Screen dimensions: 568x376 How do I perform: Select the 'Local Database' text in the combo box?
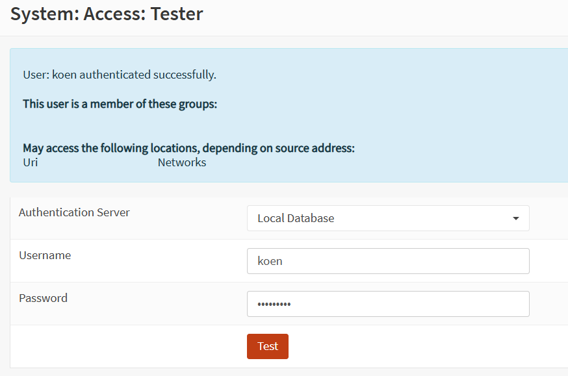[x=296, y=218]
